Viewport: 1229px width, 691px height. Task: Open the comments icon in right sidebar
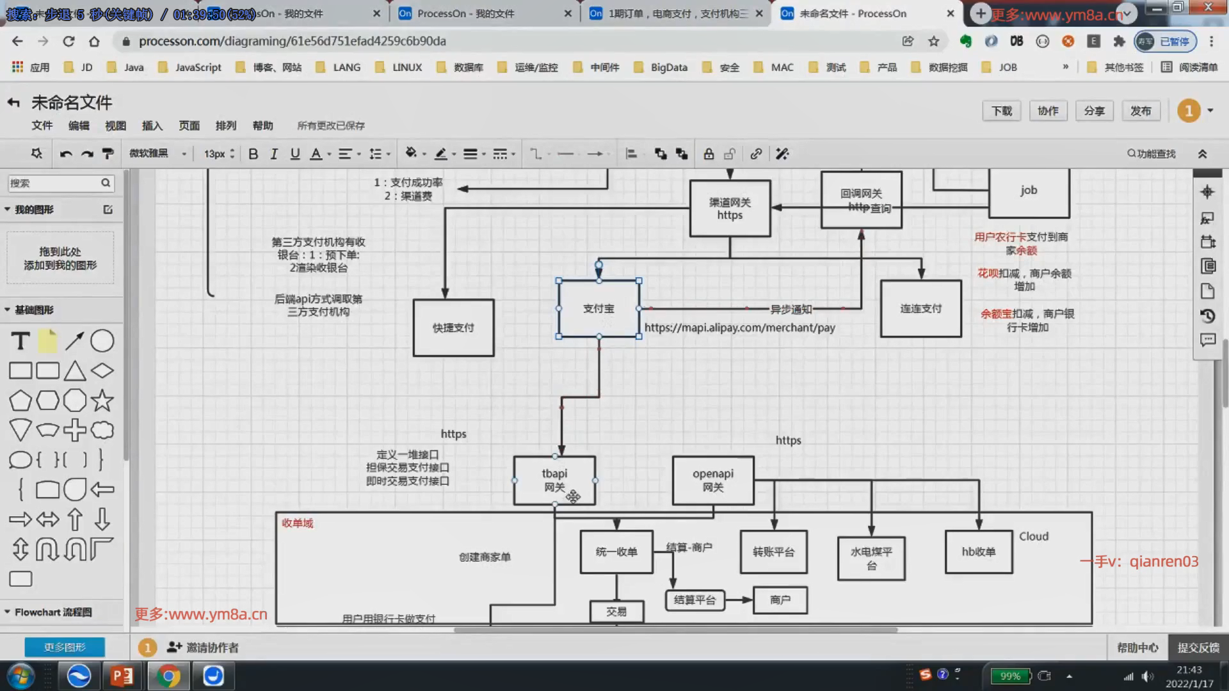1208,340
